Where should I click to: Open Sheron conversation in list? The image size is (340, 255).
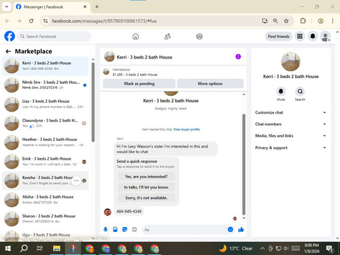pos(46,219)
